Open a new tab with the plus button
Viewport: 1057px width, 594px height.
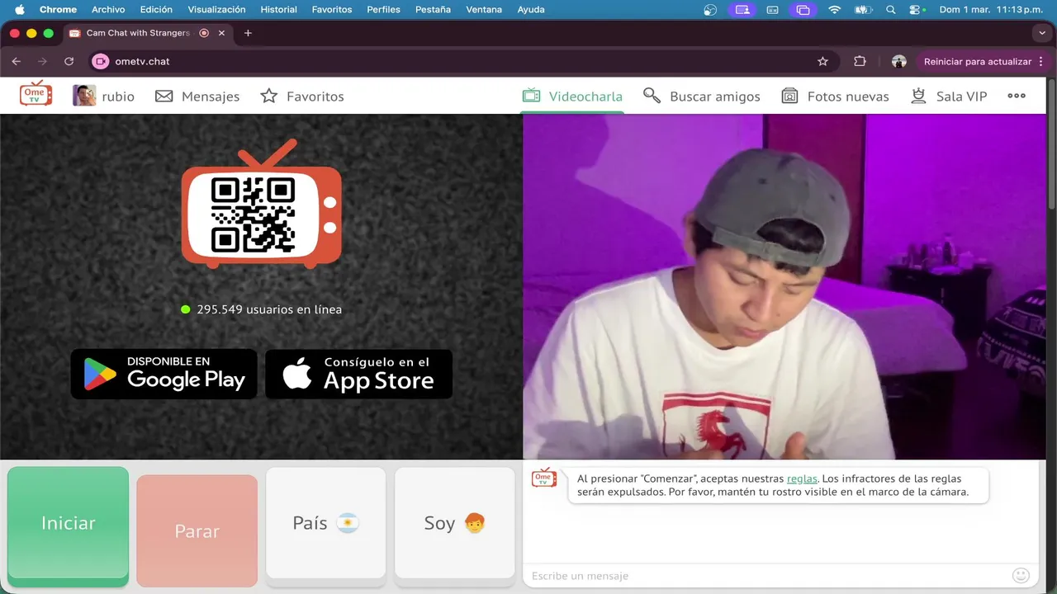click(248, 33)
